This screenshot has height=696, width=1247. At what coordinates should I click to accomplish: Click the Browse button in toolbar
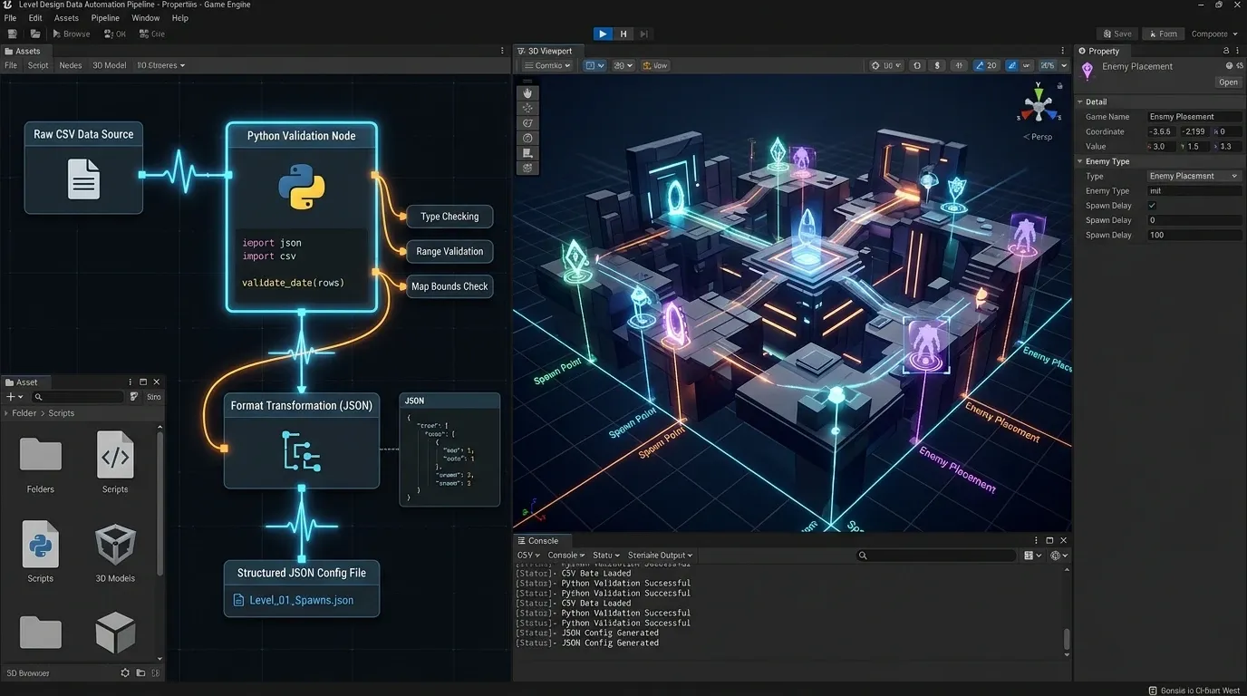(72, 34)
